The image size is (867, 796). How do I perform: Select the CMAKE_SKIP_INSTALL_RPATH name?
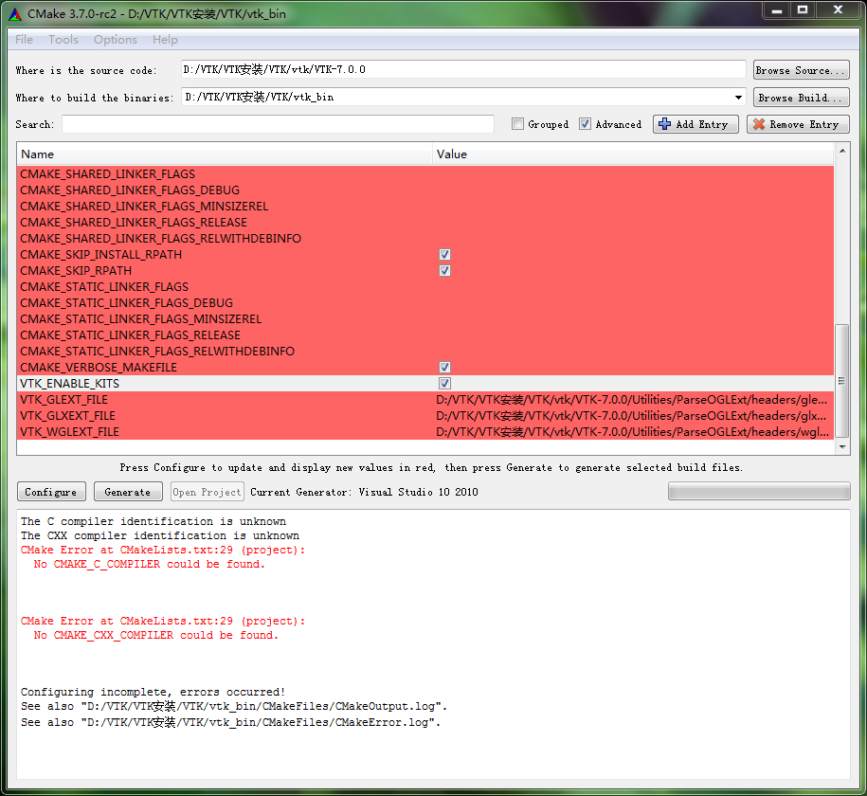pos(101,255)
